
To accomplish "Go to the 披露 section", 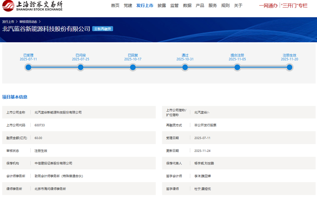I will pos(162,6).
